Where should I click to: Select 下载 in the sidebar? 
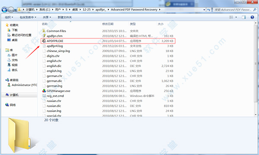pos(15,30)
